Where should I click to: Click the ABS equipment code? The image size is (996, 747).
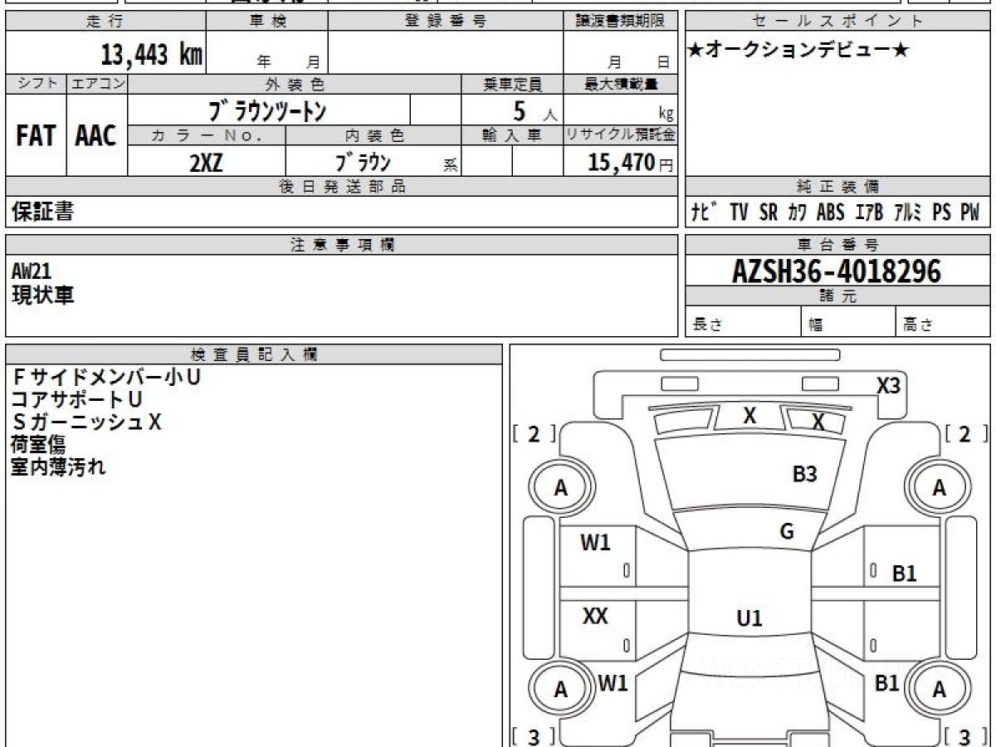pos(831,212)
